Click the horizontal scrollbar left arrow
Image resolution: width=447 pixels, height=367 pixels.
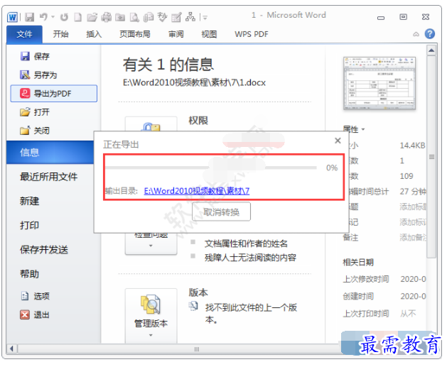tap(11, 349)
